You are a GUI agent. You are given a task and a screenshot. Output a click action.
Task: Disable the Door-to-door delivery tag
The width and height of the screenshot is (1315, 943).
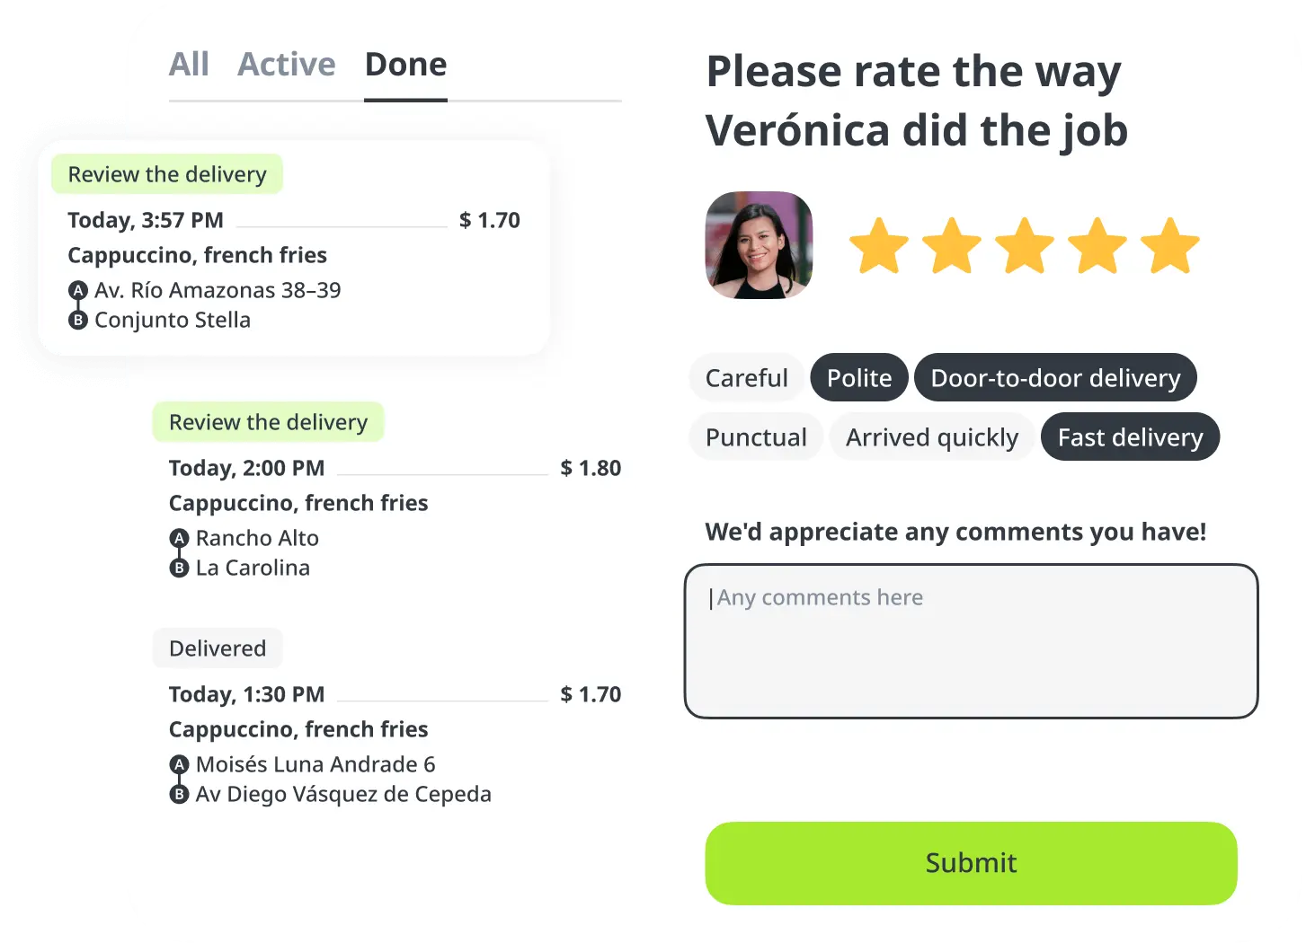(1055, 378)
